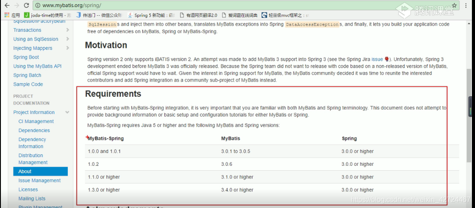The image size is (475, 208).
Task: Open the Sample Code sidebar link
Action: (28, 84)
